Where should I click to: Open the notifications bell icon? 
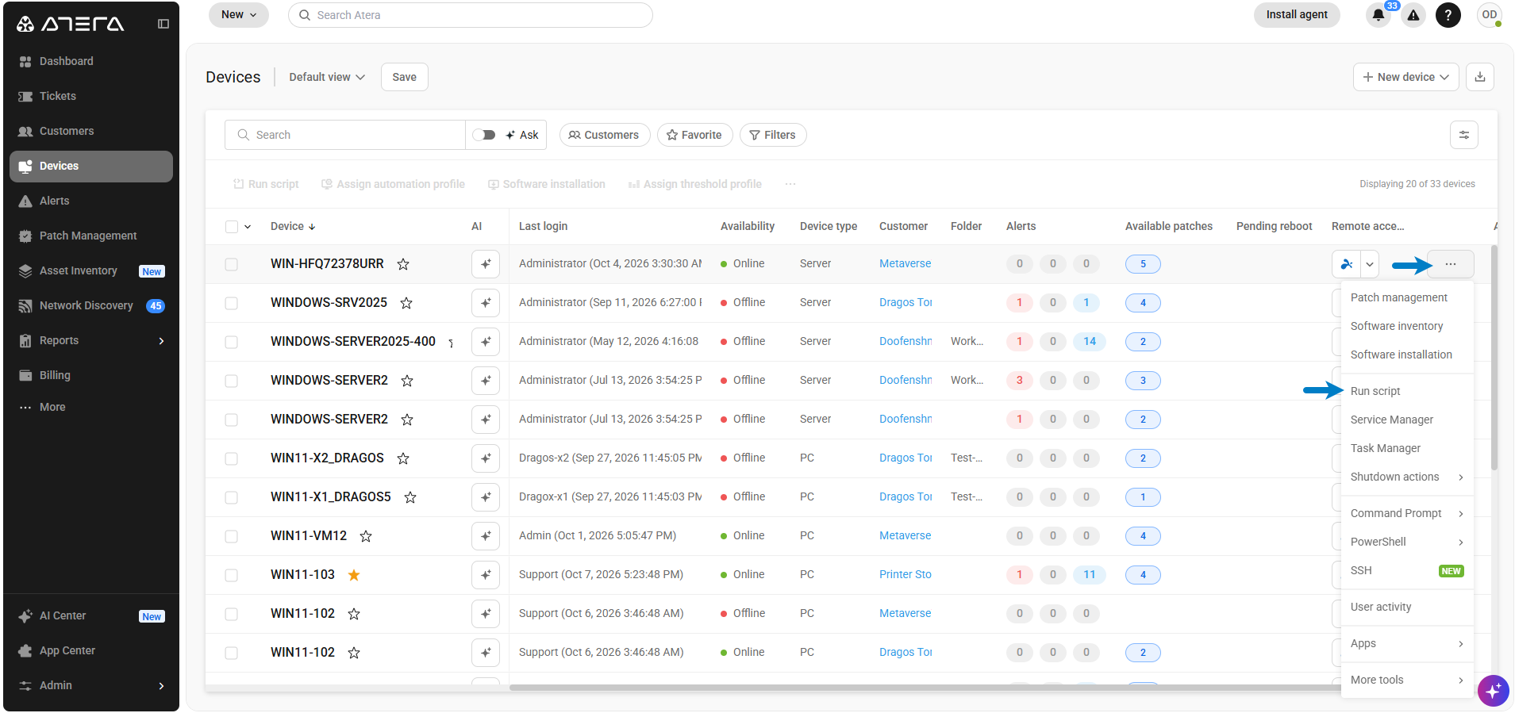pyautogui.click(x=1378, y=15)
